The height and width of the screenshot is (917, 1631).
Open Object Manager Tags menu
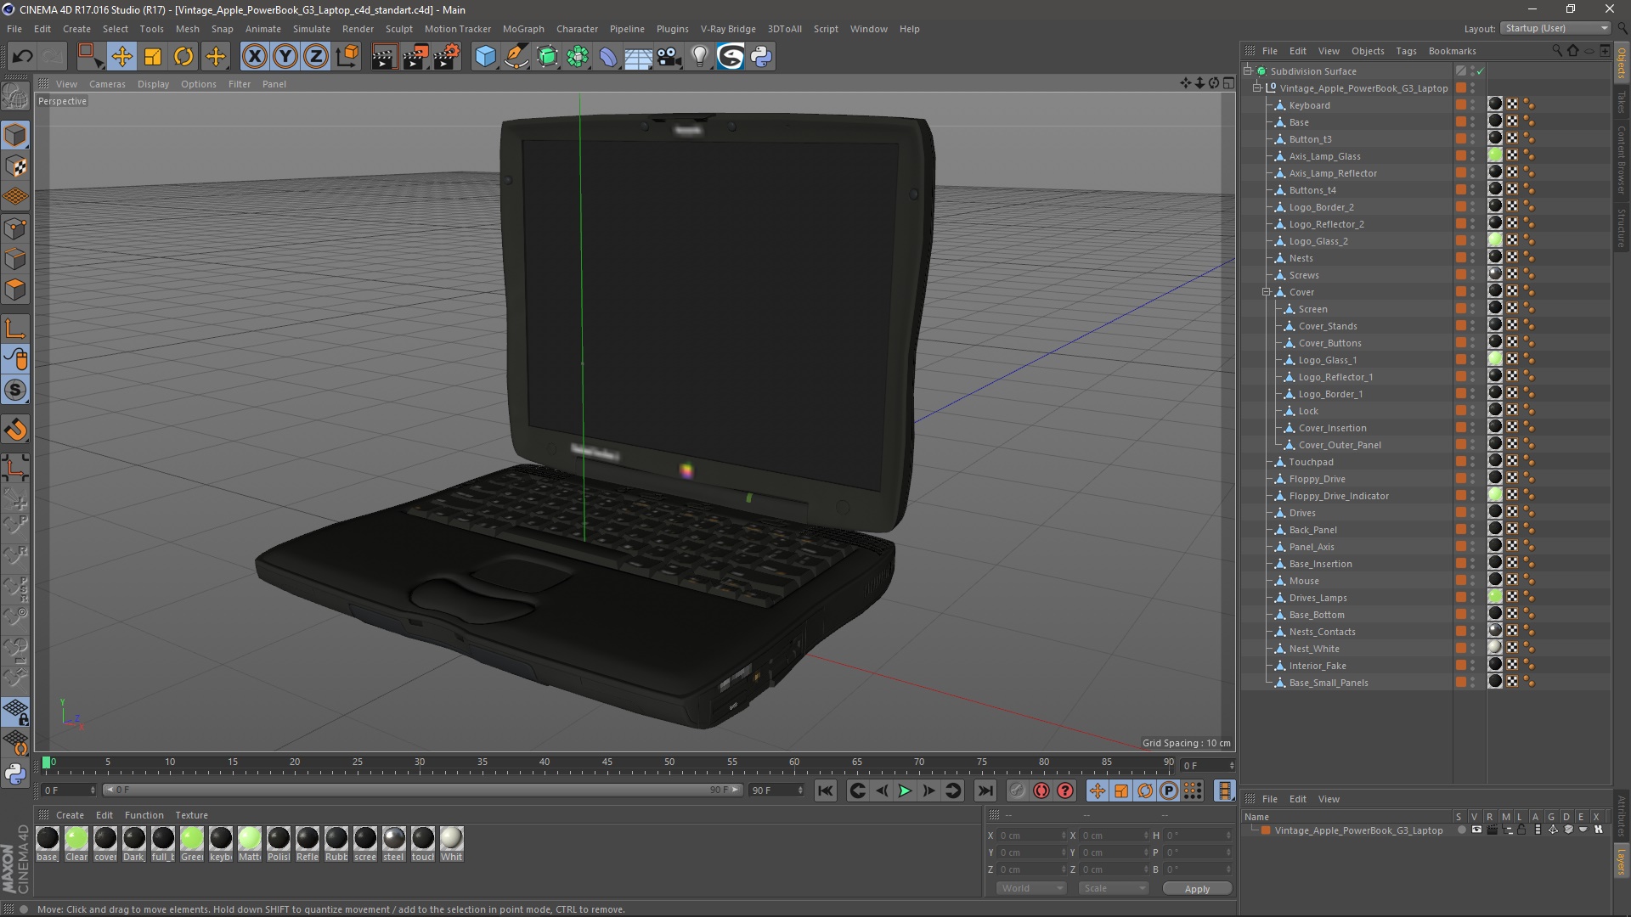1406,51
